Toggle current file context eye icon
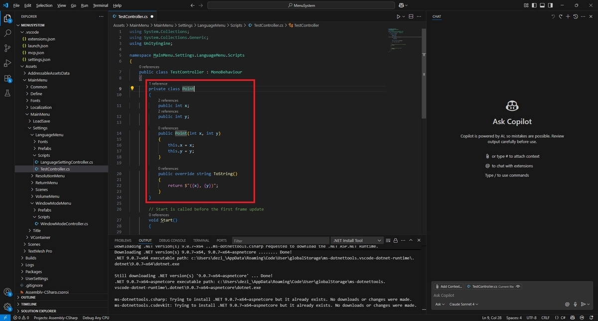 (518, 287)
